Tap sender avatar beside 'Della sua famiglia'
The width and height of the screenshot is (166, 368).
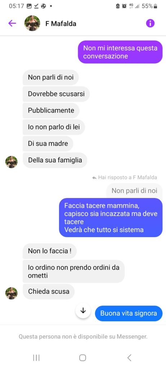tap(11, 162)
